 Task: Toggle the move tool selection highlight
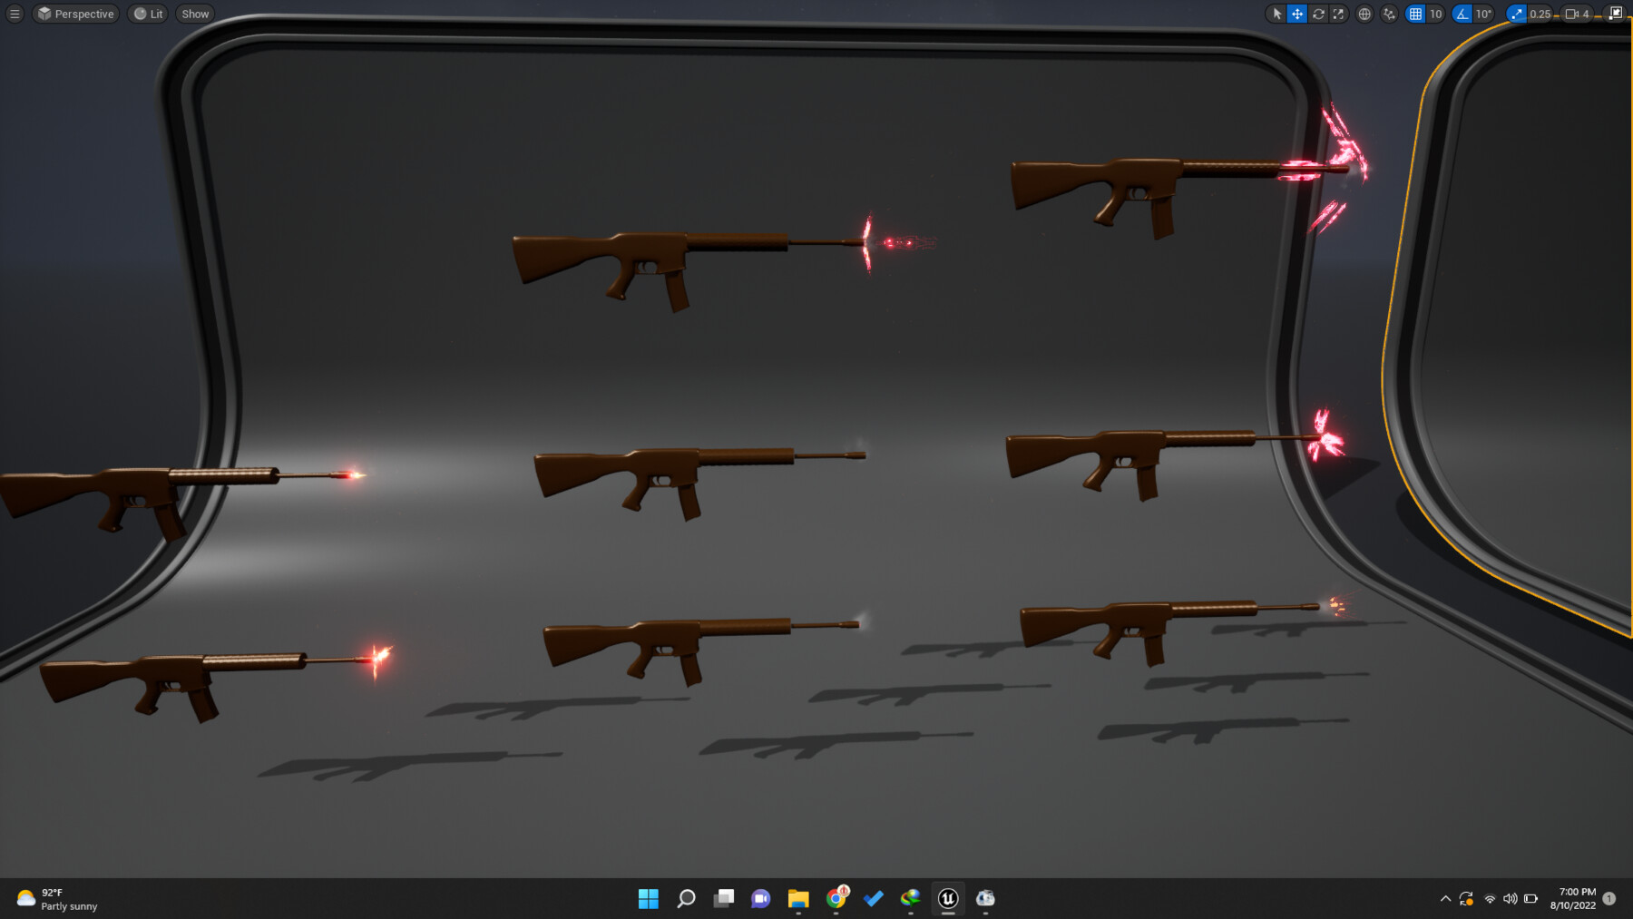(x=1296, y=14)
